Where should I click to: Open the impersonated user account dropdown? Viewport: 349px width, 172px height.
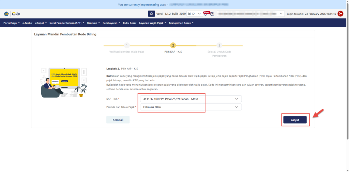coord(251,14)
